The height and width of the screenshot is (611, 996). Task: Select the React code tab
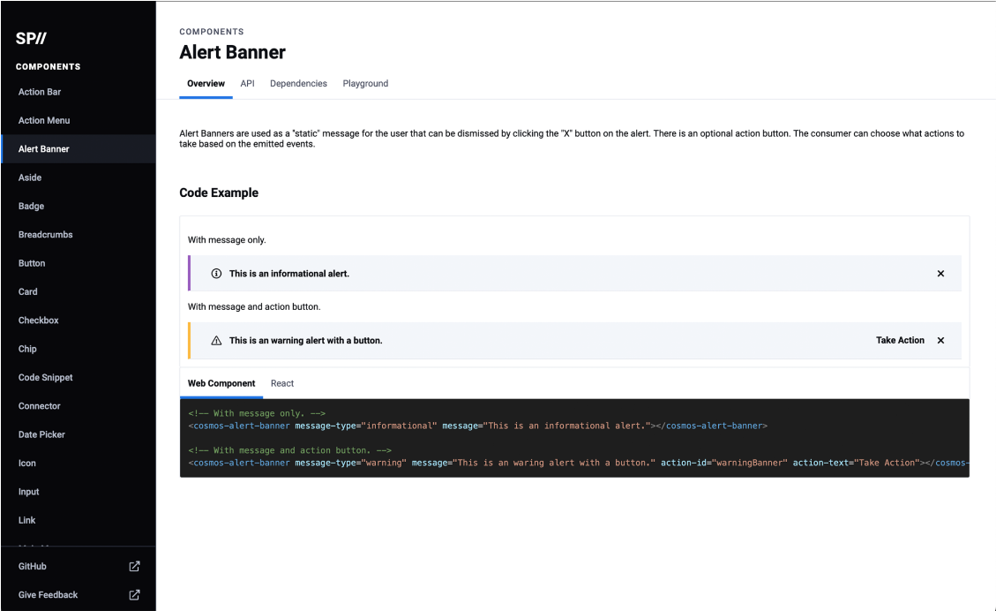(x=282, y=383)
